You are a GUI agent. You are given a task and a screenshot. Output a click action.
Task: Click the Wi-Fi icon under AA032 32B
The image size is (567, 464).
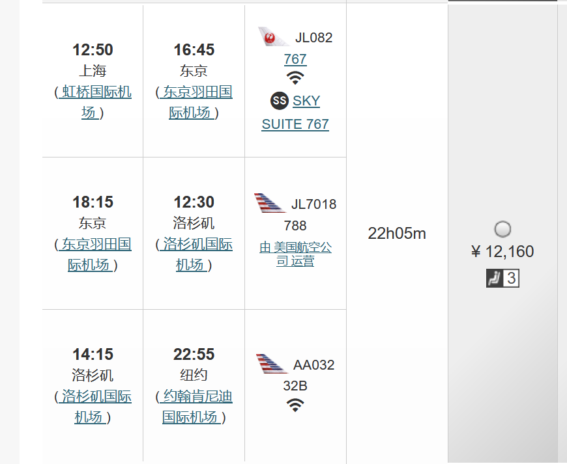[295, 405]
